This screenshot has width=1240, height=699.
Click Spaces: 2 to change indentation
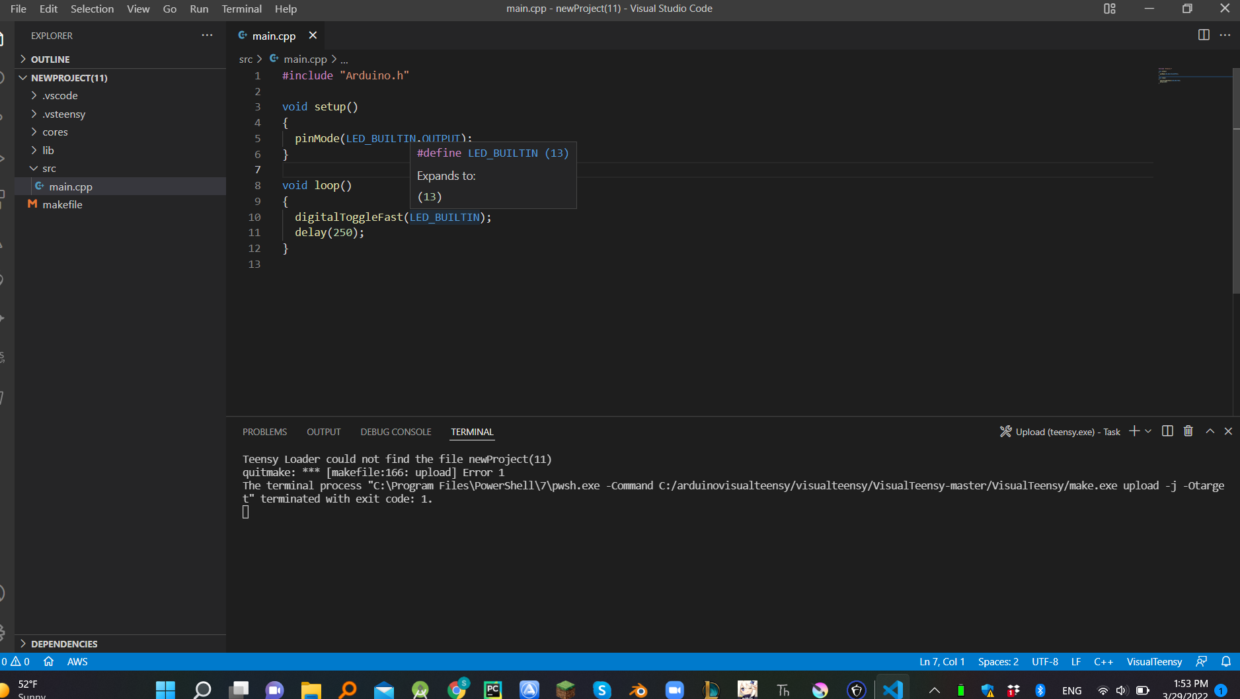coord(998,661)
